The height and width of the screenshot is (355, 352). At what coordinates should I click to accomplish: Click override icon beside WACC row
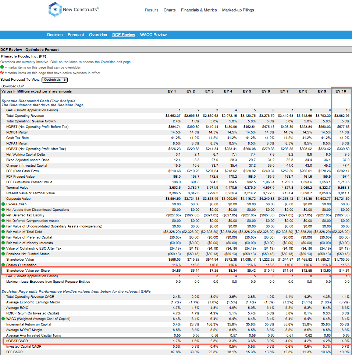pyautogui.click(x=3, y=319)
